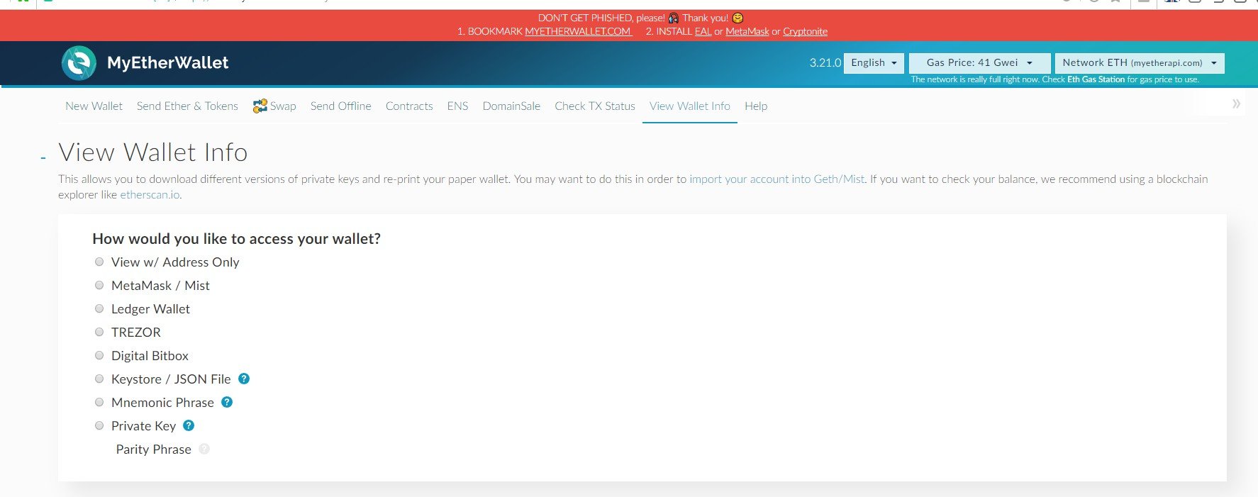
Task: Choose TREZOR radio option
Action: click(x=99, y=332)
